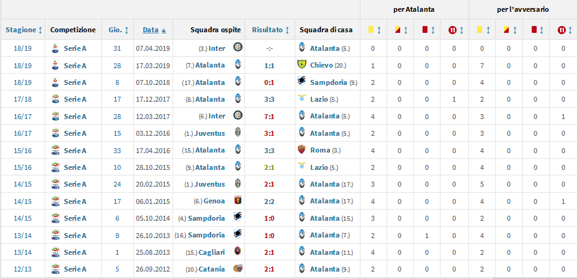Click the yellow-red card icon under per l'avversario

click(506, 29)
